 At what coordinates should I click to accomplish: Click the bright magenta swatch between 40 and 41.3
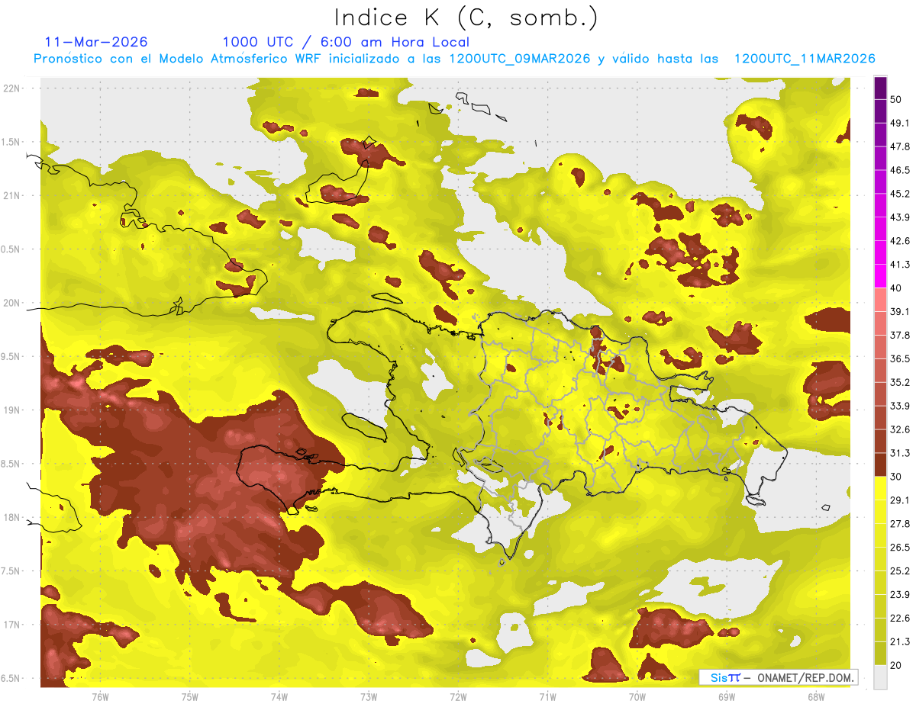[881, 276]
